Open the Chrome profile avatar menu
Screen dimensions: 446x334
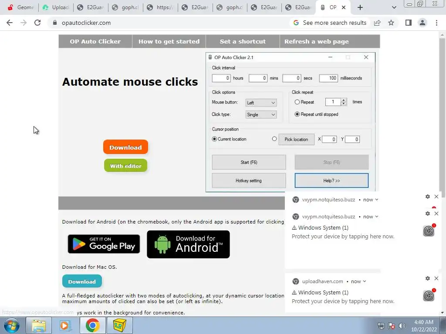tap(422, 23)
